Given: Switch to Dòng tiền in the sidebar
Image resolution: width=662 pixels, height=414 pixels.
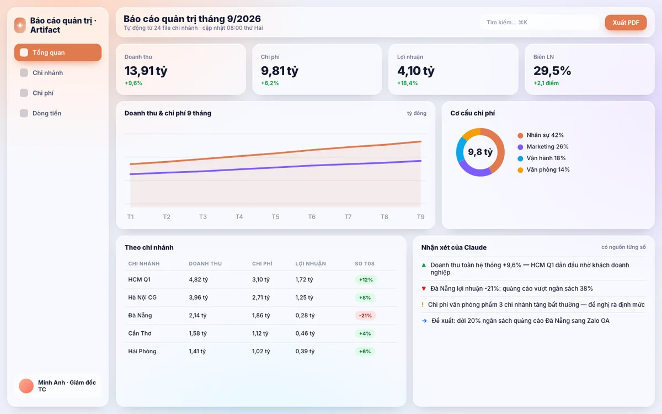Looking at the screenshot, I should pyautogui.click(x=58, y=113).
